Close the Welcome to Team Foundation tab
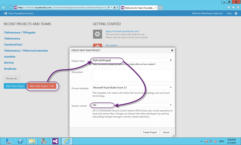 (x=156, y=8)
